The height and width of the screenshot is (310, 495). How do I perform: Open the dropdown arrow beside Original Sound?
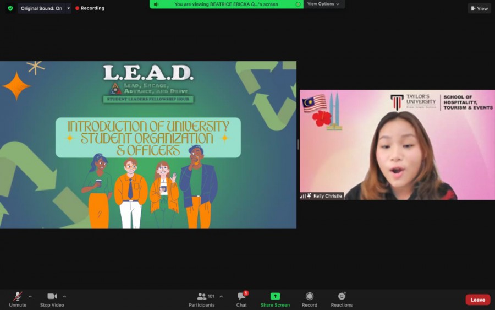tap(68, 8)
